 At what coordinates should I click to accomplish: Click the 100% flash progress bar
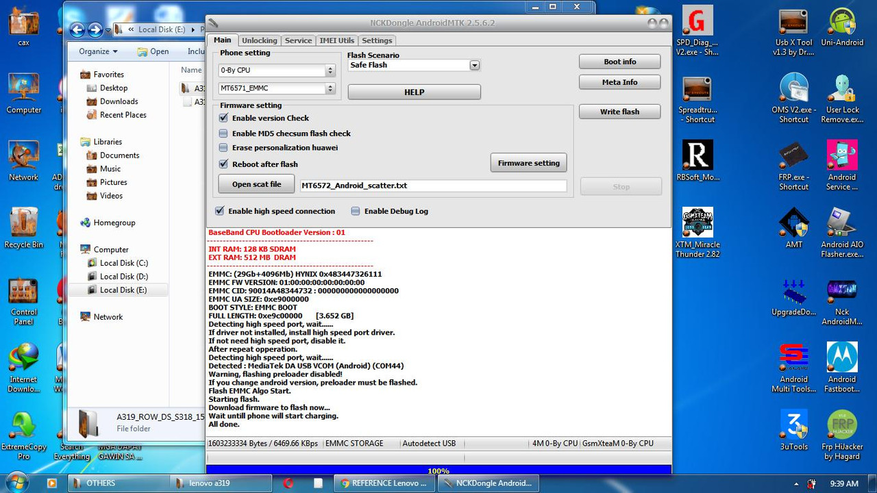click(x=438, y=470)
